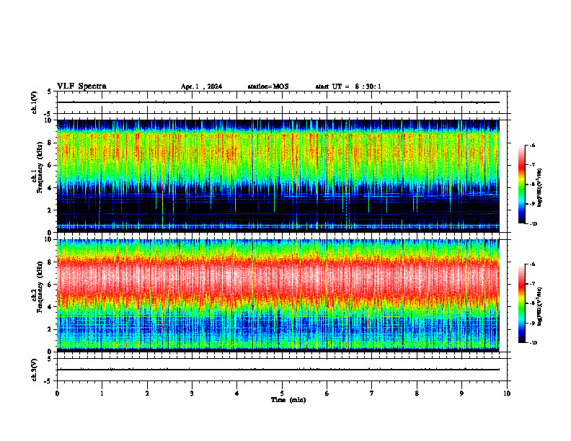Click the "-6" label on ch.1 colorbar

pyautogui.click(x=532, y=146)
